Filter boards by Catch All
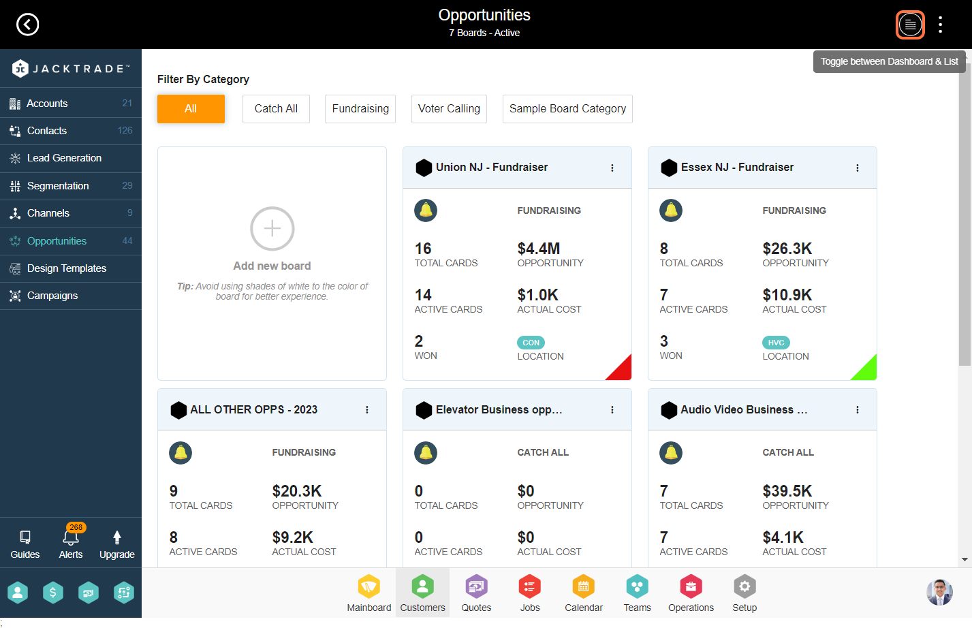The height and width of the screenshot is (628, 972). click(x=276, y=109)
